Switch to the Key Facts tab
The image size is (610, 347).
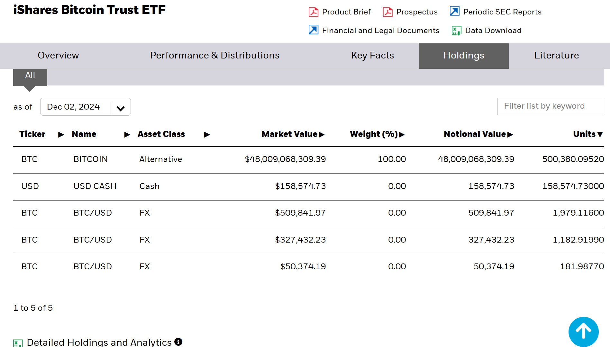pos(372,56)
